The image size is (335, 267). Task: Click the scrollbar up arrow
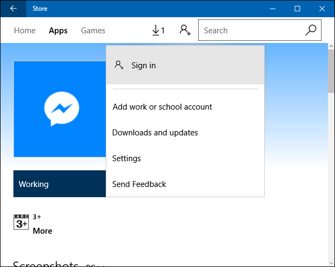[x=331, y=46]
